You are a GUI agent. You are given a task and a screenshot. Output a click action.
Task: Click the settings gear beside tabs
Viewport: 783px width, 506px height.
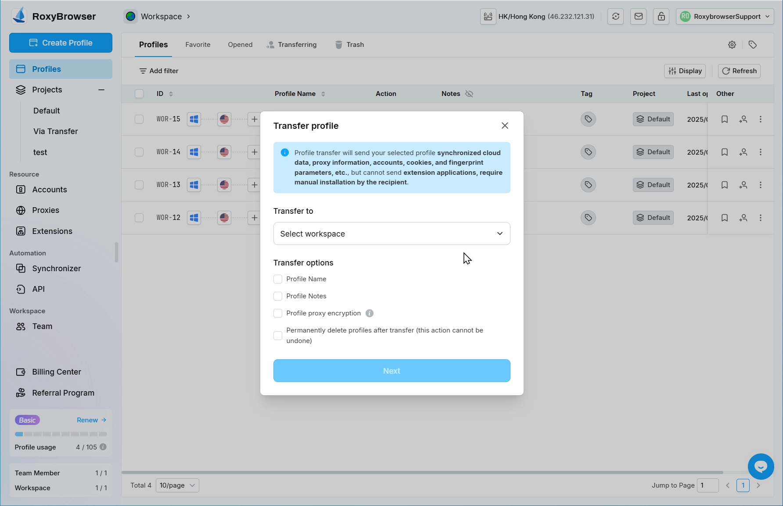coord(732,45)
